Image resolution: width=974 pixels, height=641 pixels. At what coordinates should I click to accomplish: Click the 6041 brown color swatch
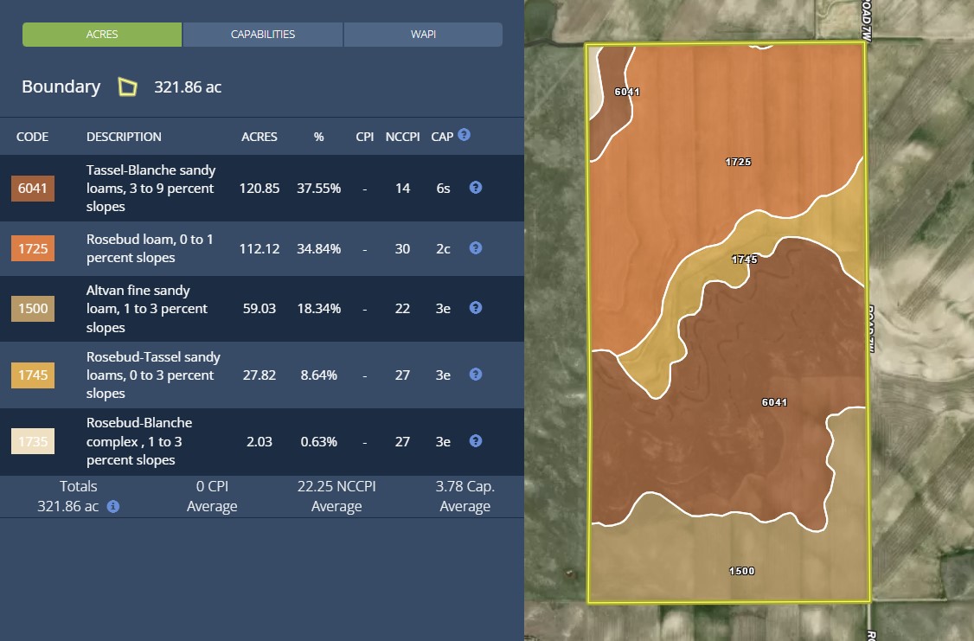[33, 189]
